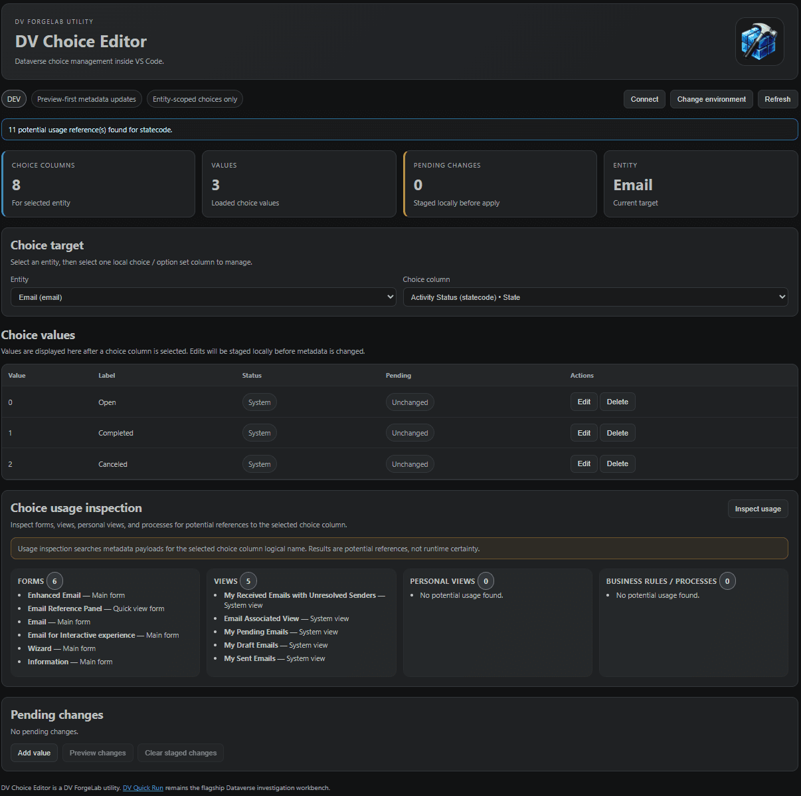Click the Pending column header

tap(399, 376)
